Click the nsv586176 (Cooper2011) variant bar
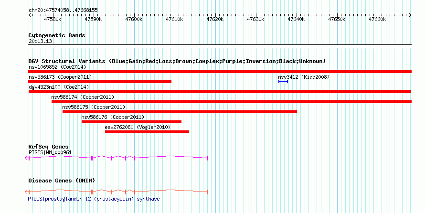Screen dimensions: 425x213 (131, 122)
